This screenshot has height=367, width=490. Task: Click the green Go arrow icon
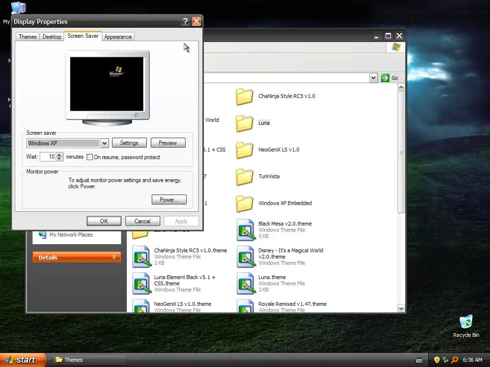click(x=385, y=78)
